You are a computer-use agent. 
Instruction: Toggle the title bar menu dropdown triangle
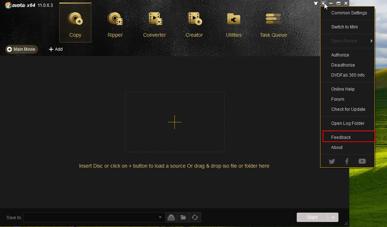pos(323,3)
